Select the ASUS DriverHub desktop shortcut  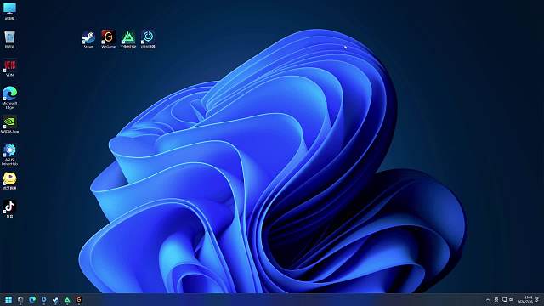coord(9,155)
